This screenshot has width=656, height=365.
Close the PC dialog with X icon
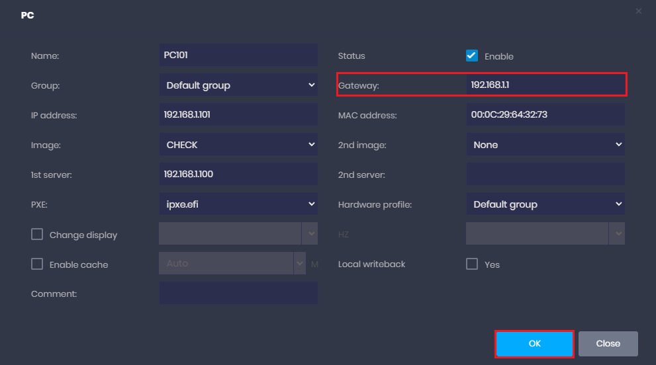pos(638,11)
